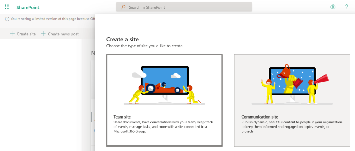Choose the Team site card
The image size is (355, 151).
(164, 100)
